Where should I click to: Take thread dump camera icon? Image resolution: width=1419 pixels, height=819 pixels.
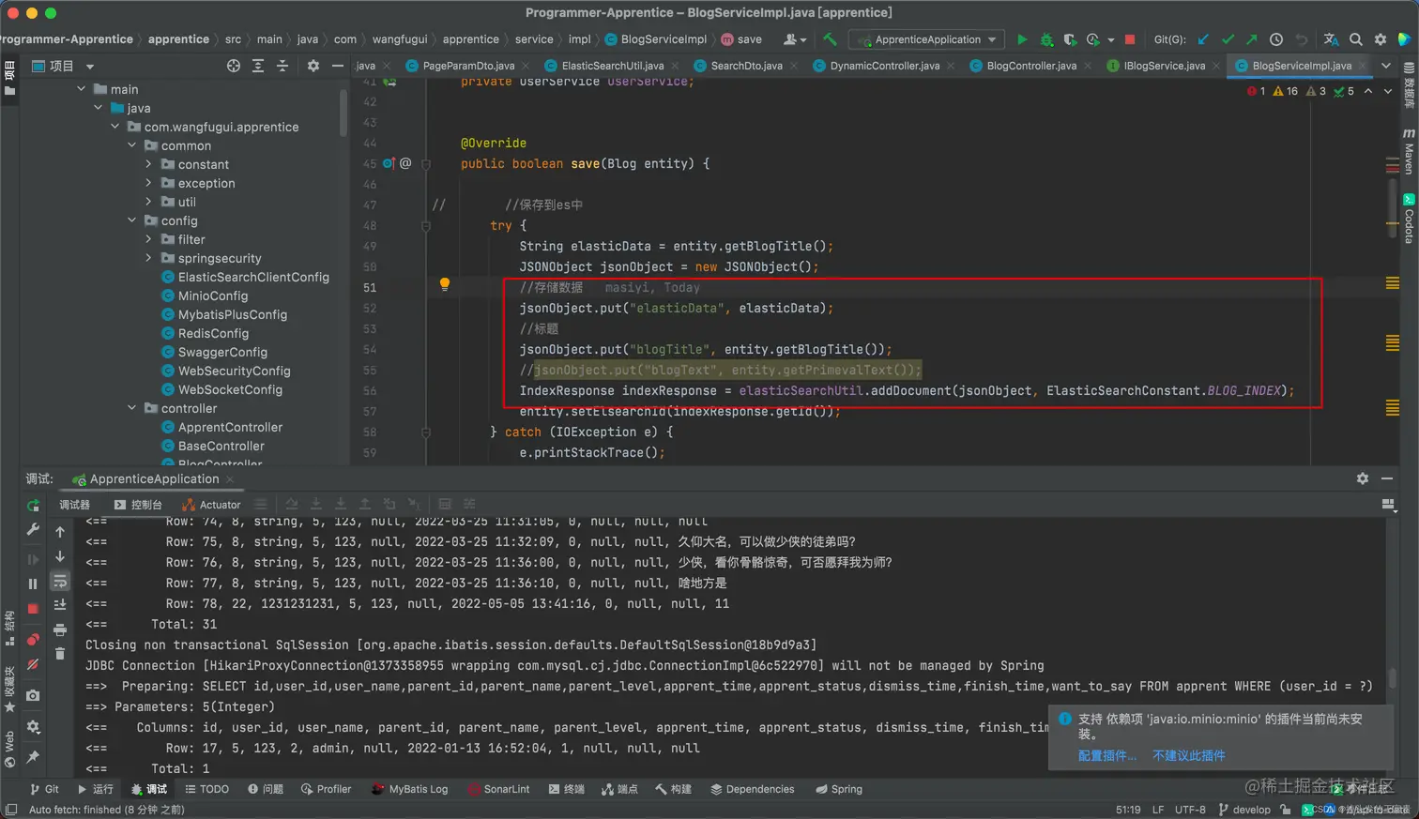[33, 695]
